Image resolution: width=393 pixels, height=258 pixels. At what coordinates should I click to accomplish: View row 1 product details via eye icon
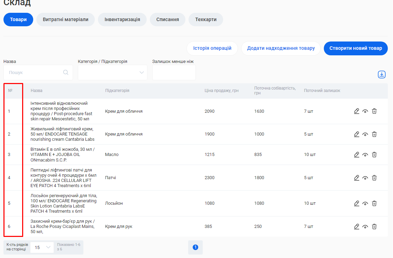pos(365,111)
